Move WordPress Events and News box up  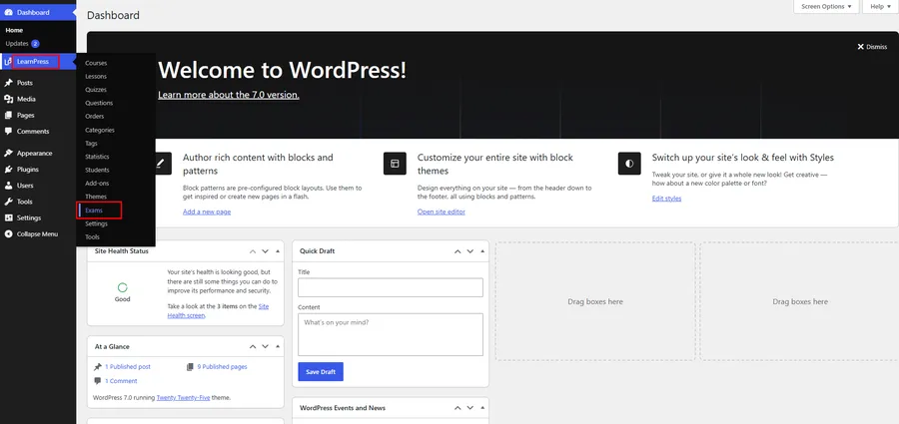coord(457,408)
